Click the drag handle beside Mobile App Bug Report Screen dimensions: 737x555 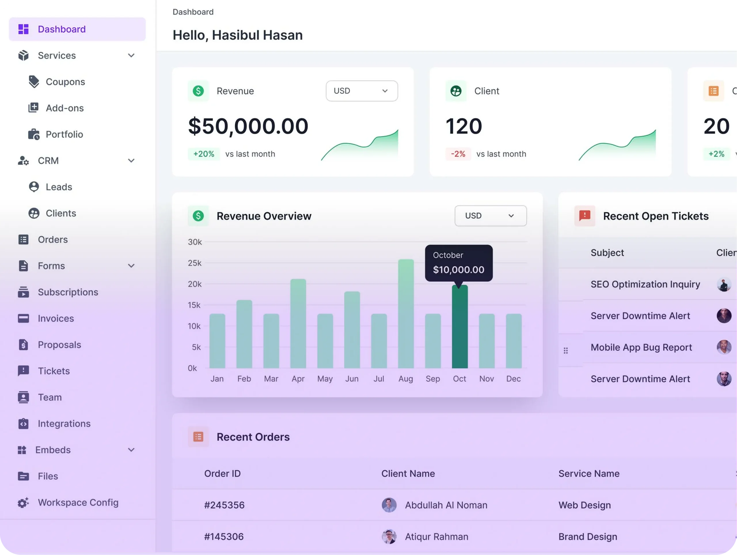[565, 350]
